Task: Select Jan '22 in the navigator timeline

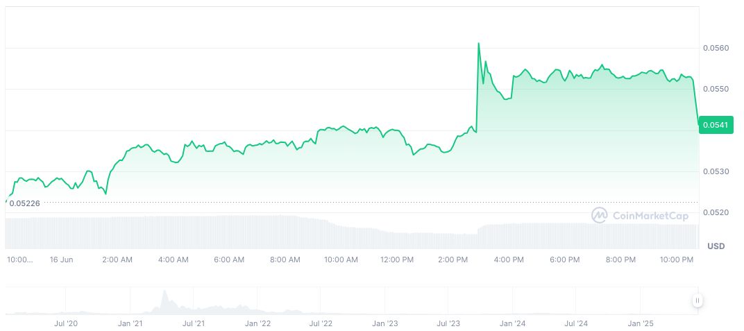Action: coord(257,323)
